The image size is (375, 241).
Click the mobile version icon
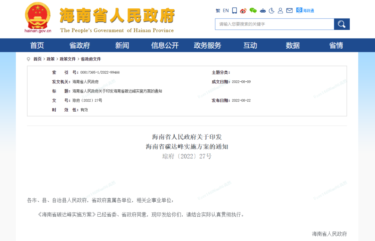(234, 11)
